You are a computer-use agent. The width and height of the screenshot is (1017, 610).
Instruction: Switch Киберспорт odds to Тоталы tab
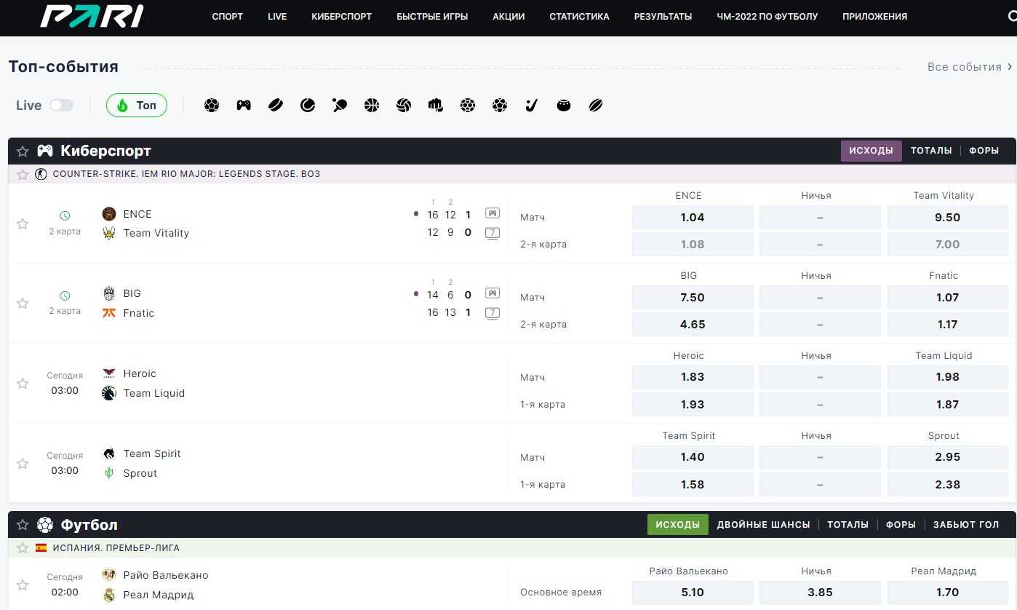(930, 151)
